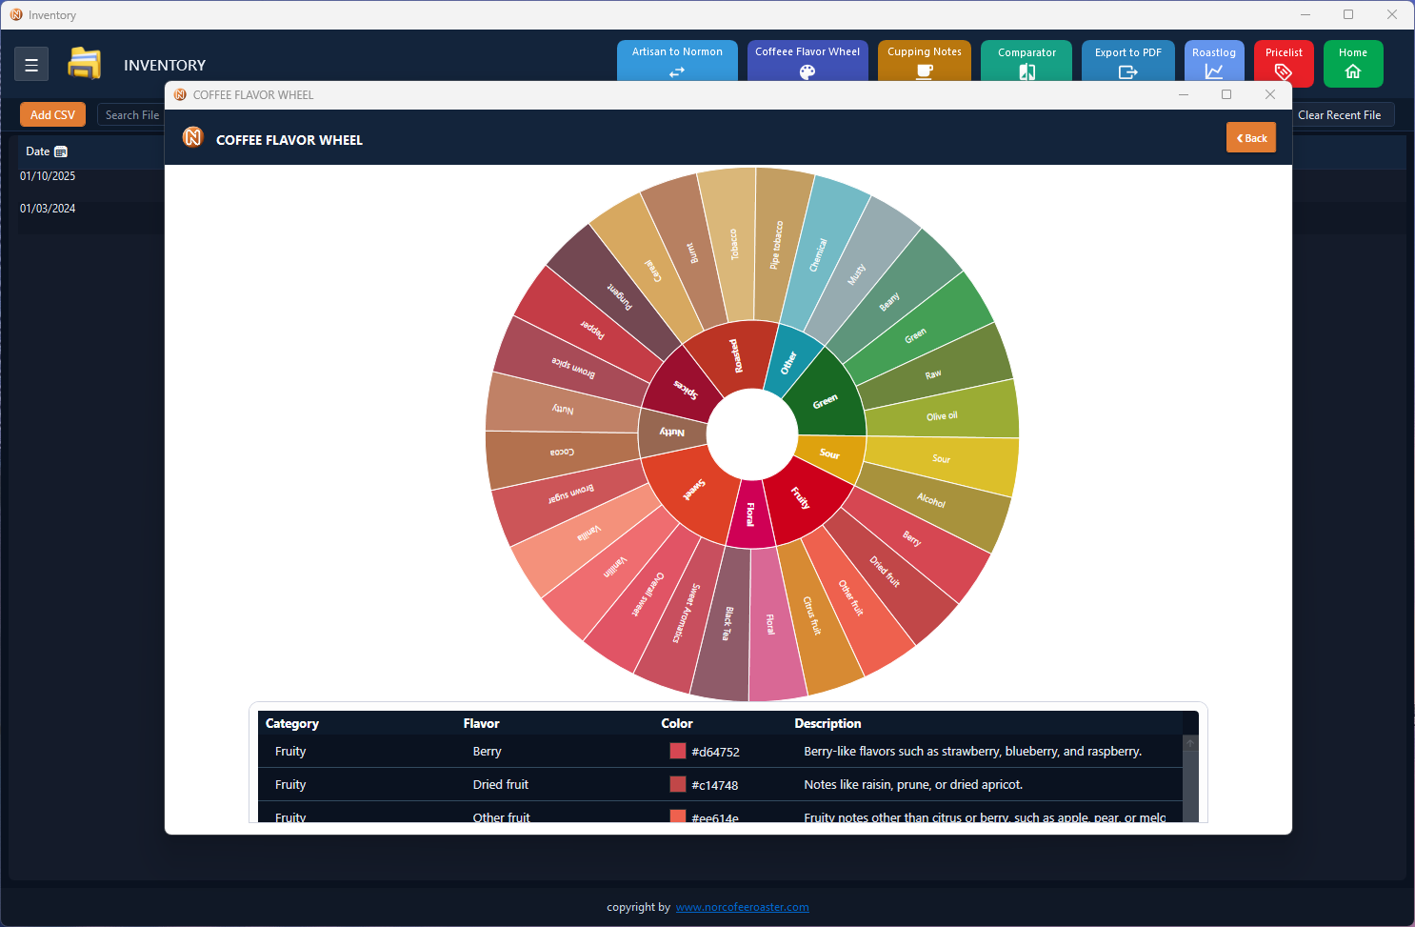Viewport: 1415px width, 927px height.
Task: Click the Clear Recent File button
Action: [1339, 114]
